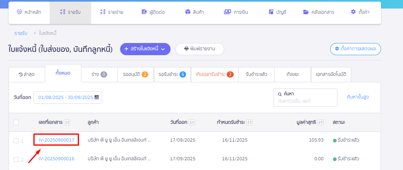Open the รายรับ income menu
The image size is (403, 170).
click(x=70, y=12)
